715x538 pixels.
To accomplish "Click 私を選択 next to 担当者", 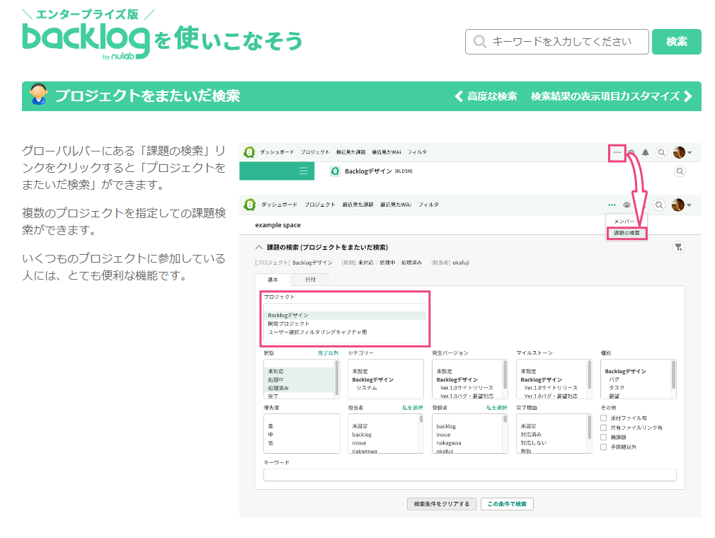I will [x=412, y=408].
